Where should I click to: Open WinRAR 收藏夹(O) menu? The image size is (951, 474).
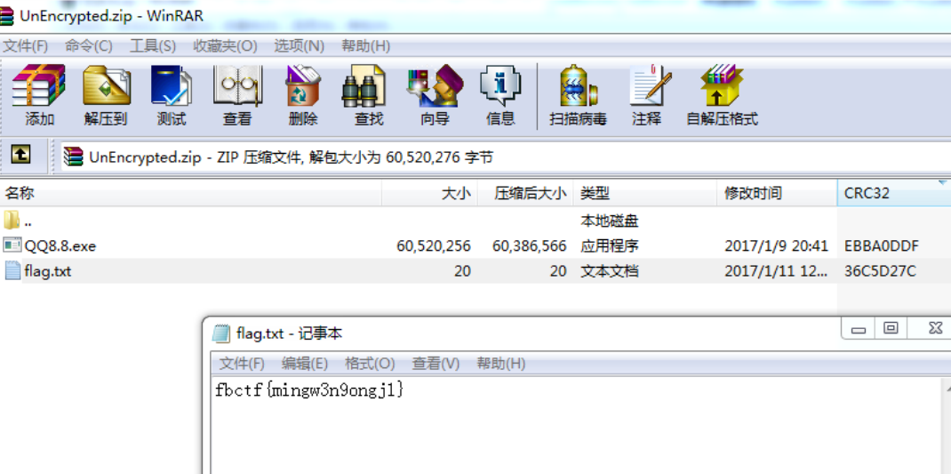click(x=225, y=45)
